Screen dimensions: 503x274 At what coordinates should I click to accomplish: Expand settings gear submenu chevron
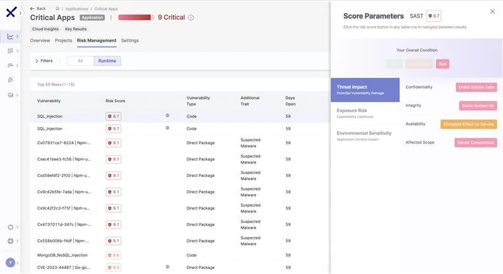17,227
